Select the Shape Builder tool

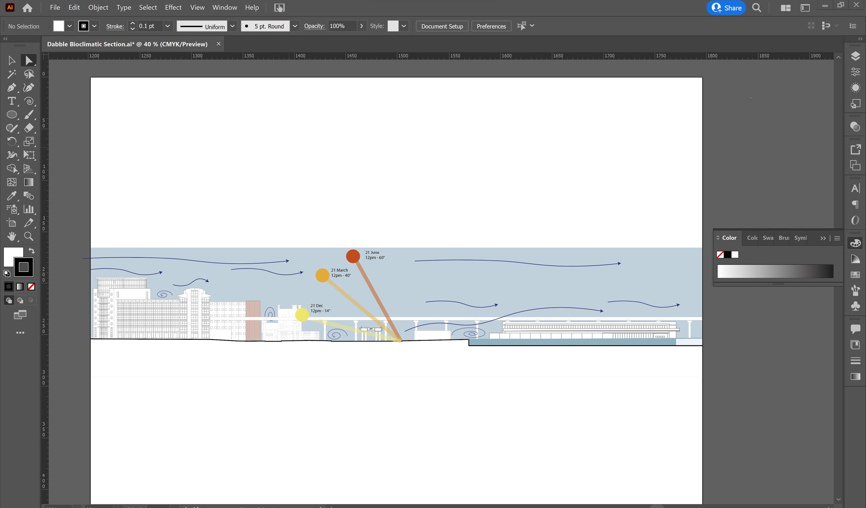pyautogui.click(x=11, y=169)
